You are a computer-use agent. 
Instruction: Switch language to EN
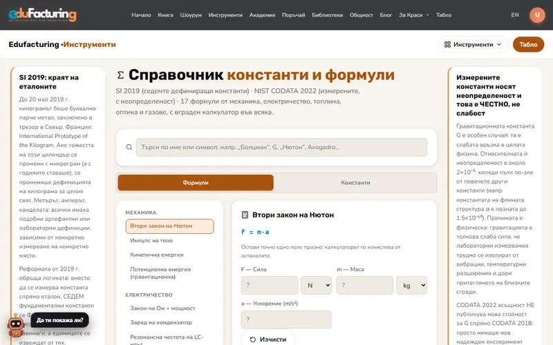[515, 14]
